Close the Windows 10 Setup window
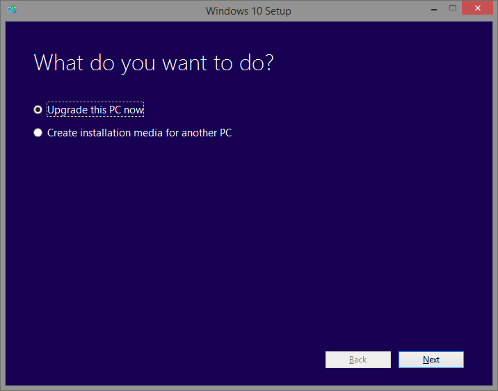 click(477, 8)
